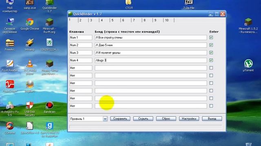Select the Minecraft 1.5.2 desktop shortcut
Image resolution: width=261 pixels, height=146 pixels.
click(248, 26)
